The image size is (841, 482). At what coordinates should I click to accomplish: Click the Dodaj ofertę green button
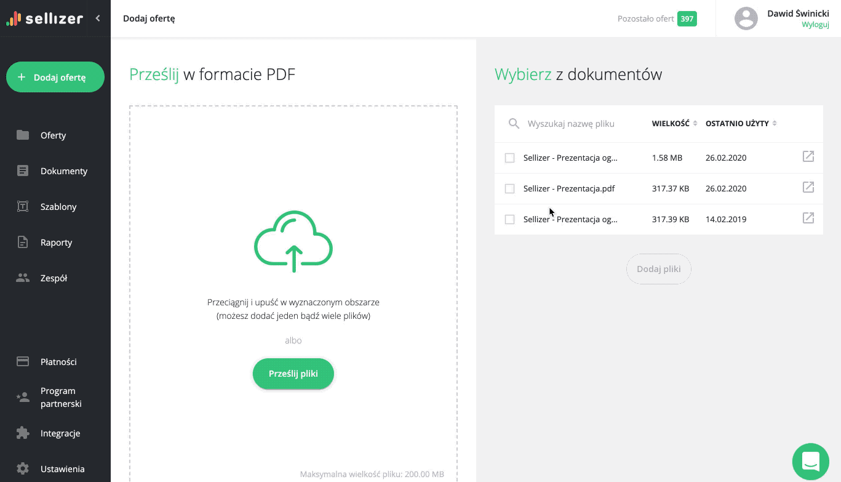(55, 78)
